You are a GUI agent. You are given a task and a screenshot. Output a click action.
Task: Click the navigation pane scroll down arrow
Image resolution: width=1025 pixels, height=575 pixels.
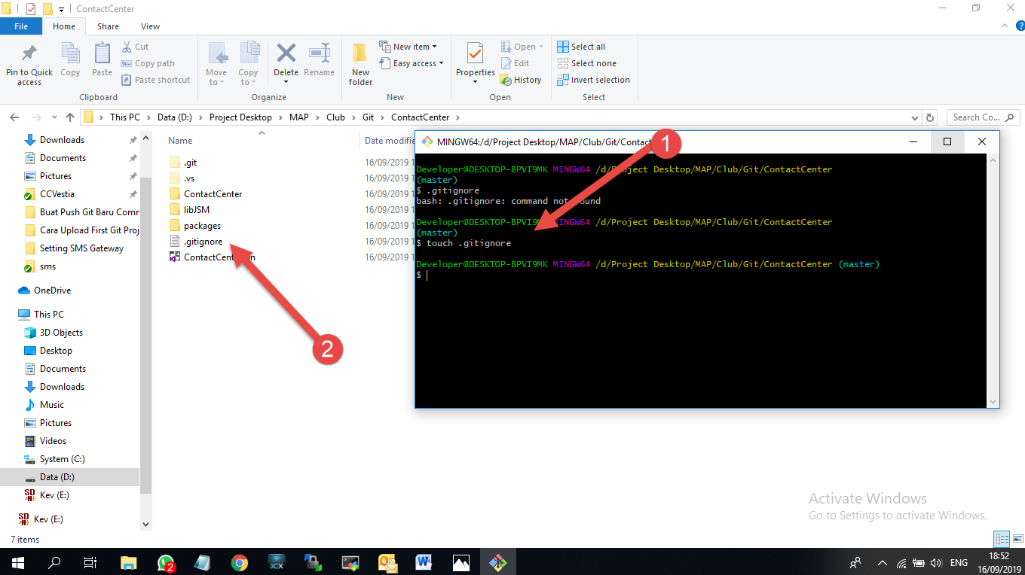[145, 525]
